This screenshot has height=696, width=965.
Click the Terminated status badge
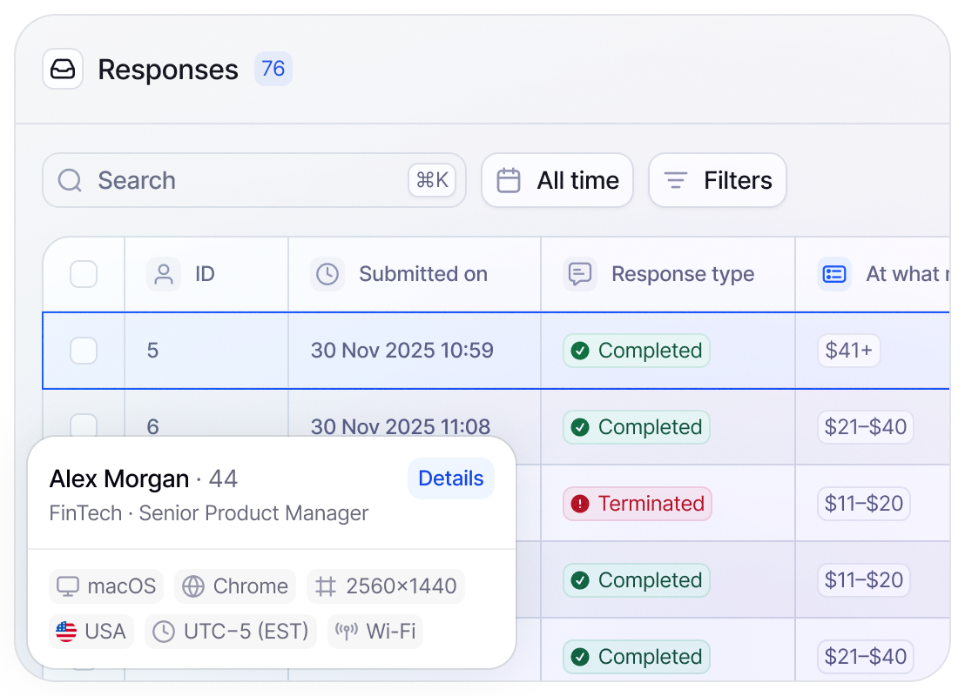(x=637, y=504)
